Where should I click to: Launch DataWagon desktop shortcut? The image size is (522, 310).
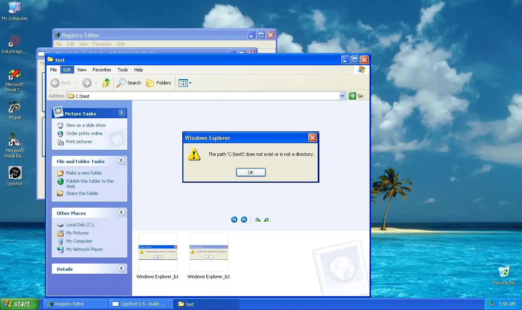click(15, 44)
